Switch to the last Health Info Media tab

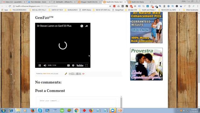140,2
